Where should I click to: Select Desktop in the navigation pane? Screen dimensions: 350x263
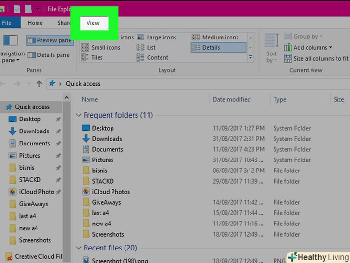coord(30,119)
